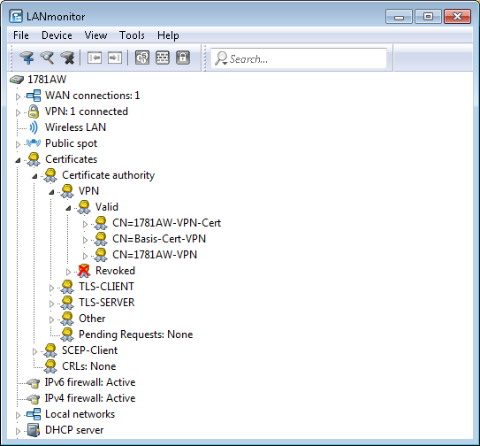Viewport: 480px width, 446px height.
Task: Expand the TLS-SERVER node
Action: pyautogui.click(x=51, y=304)
